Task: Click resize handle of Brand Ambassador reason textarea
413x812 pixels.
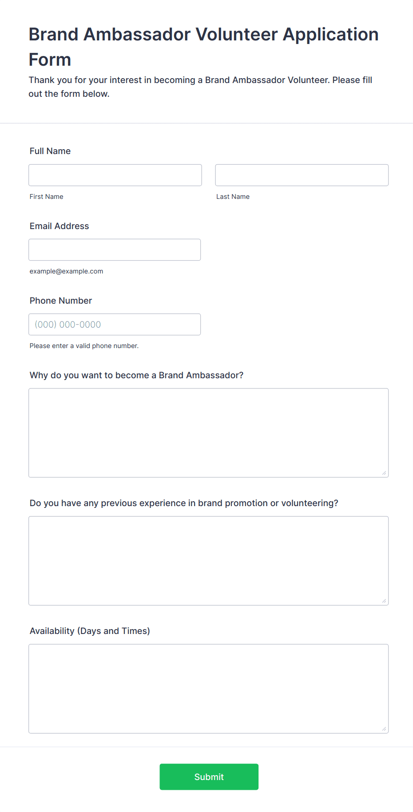Action: [384, 473]
